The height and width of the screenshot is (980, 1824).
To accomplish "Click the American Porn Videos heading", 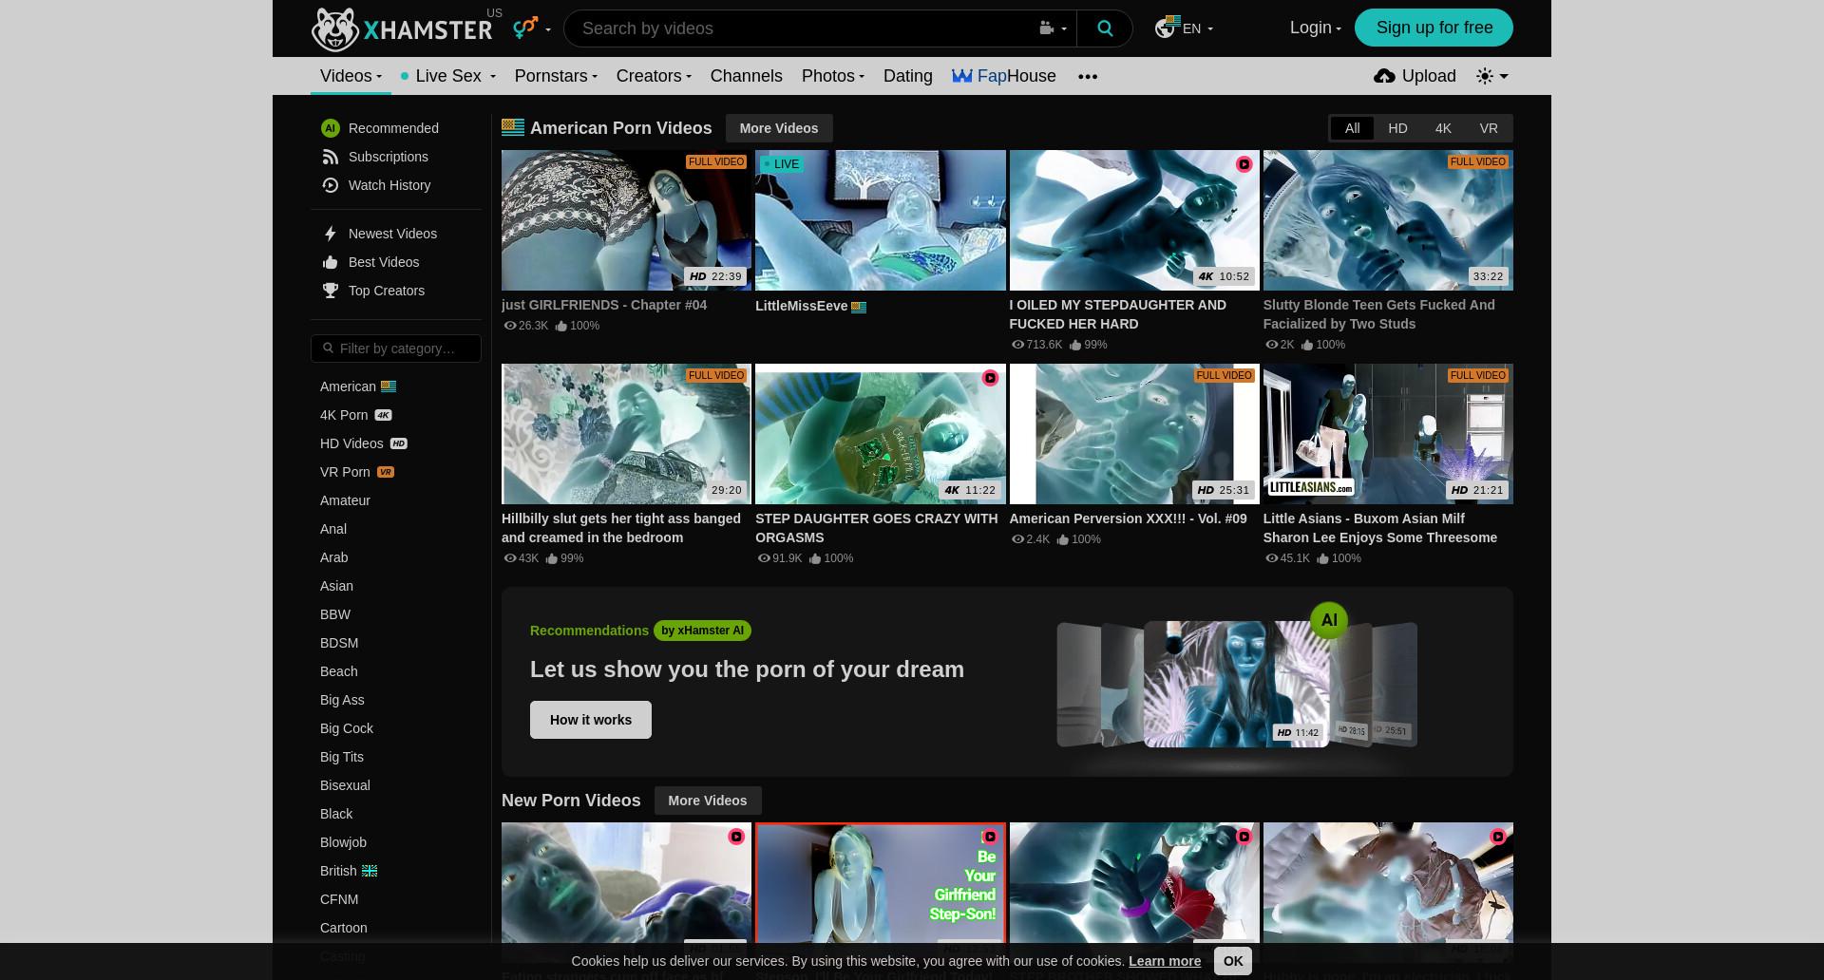I will (620, 128).
